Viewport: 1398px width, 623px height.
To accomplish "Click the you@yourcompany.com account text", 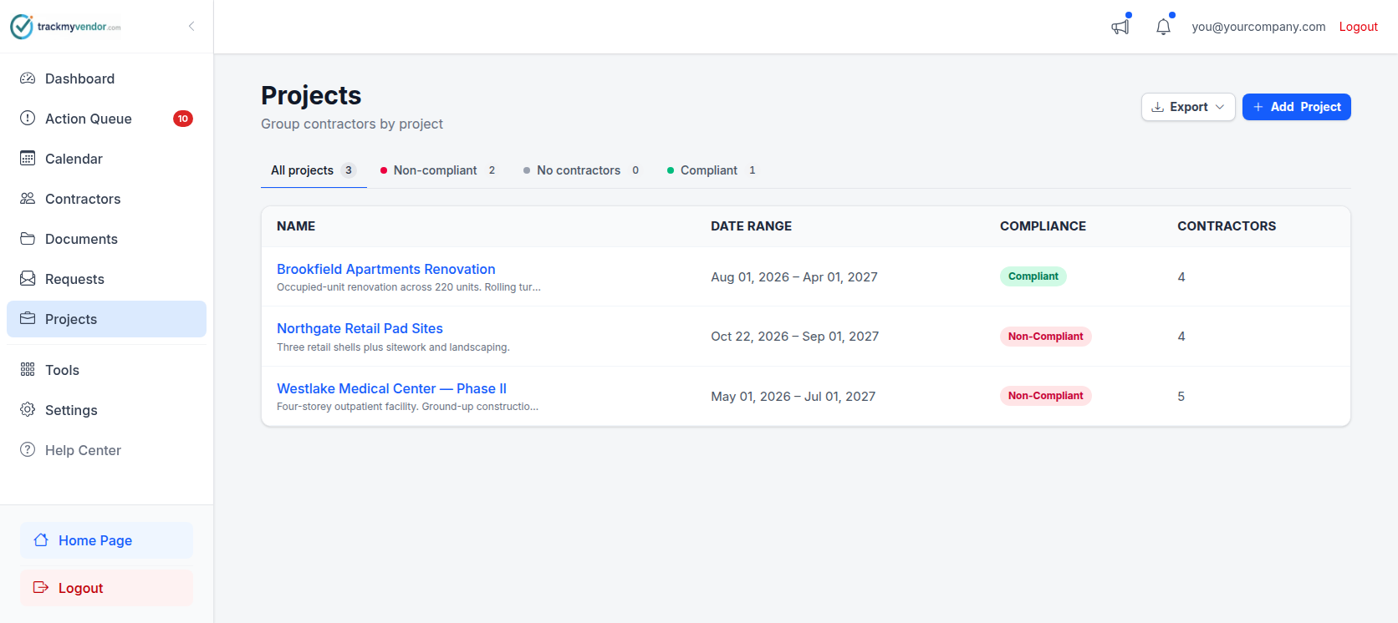I will (1258, 27).
